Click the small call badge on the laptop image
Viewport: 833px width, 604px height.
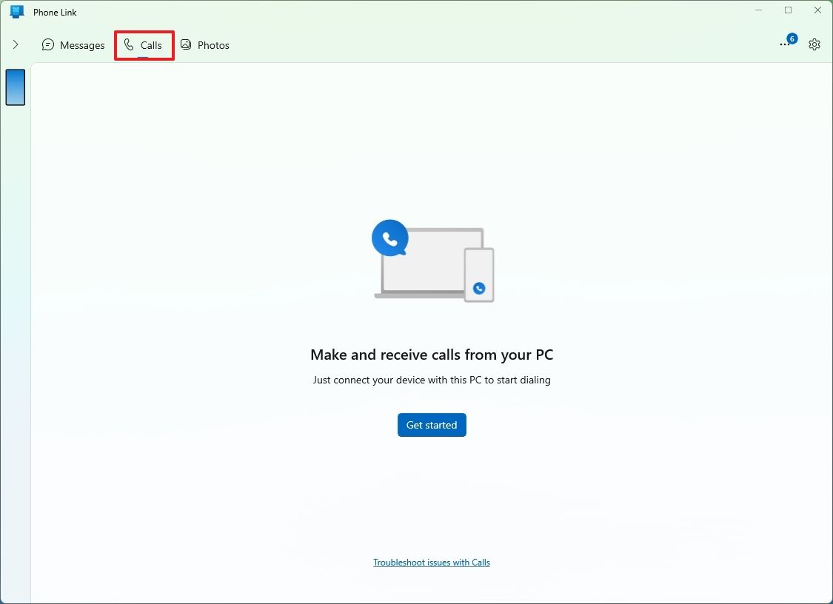coord(478,288)
